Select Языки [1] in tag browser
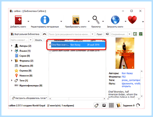Image resolution: width=153 pixels, height=117 pixels. click(x=25, y=51)
